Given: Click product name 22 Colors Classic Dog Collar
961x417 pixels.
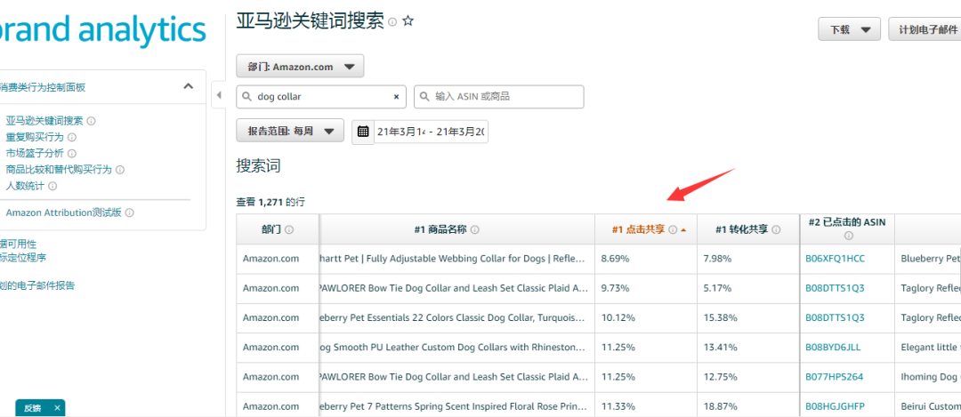Looking at the screenshot, I should point(453,317).
